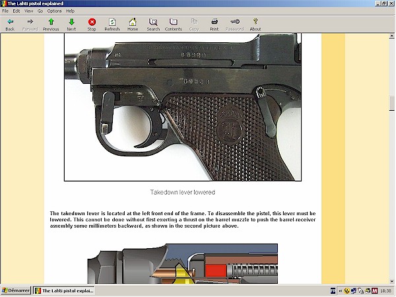Open the File menu

5,11
